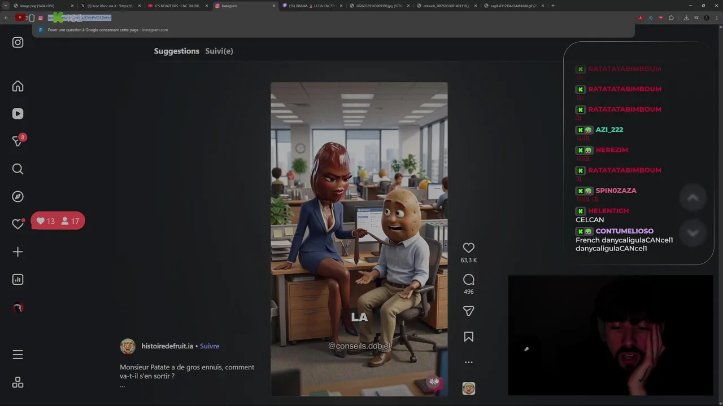Open Instagram home via logo icon

click(18, 42)
